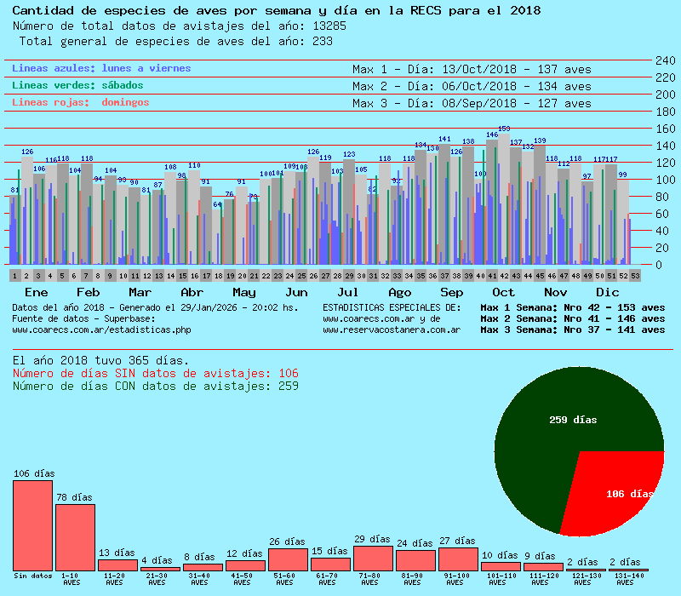Click the 51-60 aves histogram bar
This screenshot has height=596, width=681.
[x=288, y=559]
